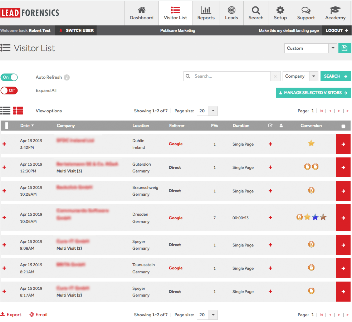Switch to the Dashboard tab
This screenshot has width=352, height=322.
pos(141,11)
